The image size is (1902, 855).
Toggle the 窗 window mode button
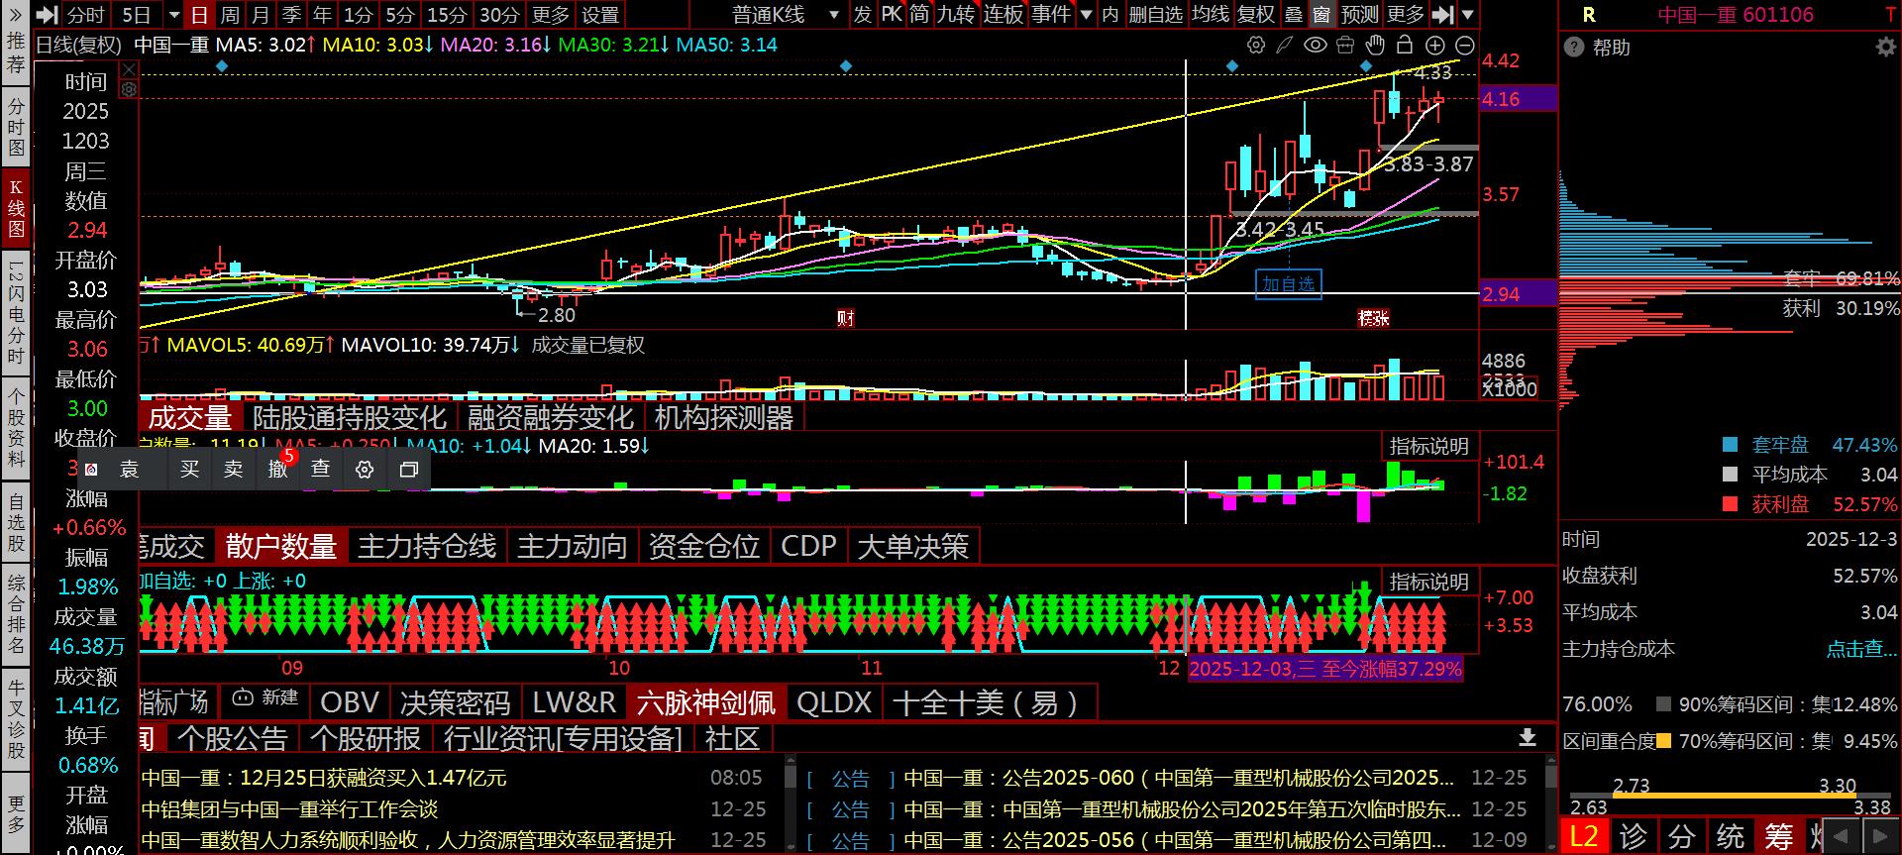[x=1321, y=14]
